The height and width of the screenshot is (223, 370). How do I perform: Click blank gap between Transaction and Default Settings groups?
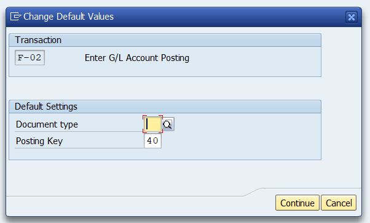165,89
